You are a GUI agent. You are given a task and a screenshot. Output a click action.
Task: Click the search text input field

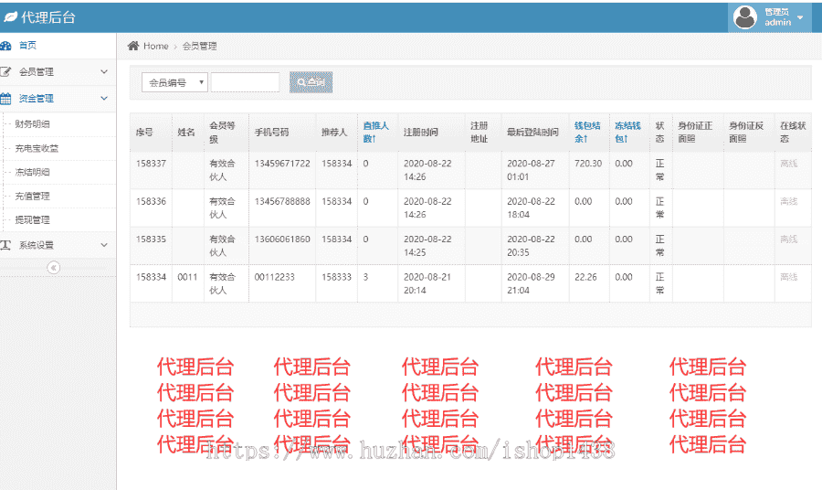pyautogui.click(x=245, y=82)
